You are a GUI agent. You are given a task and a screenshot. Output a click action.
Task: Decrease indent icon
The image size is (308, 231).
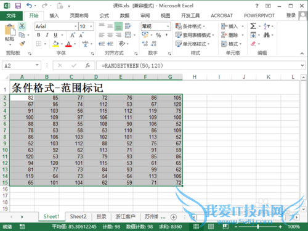tap(102, 44)
